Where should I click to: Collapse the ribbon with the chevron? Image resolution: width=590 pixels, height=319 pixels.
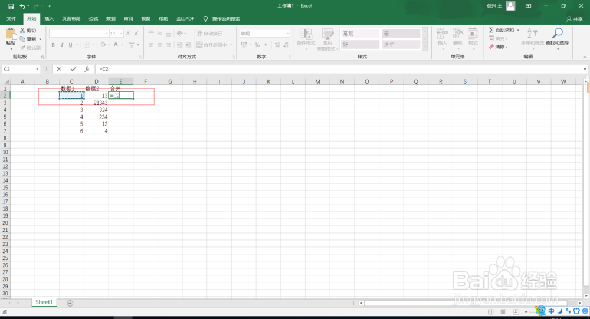pyautogui.click(x=585, y=57)
